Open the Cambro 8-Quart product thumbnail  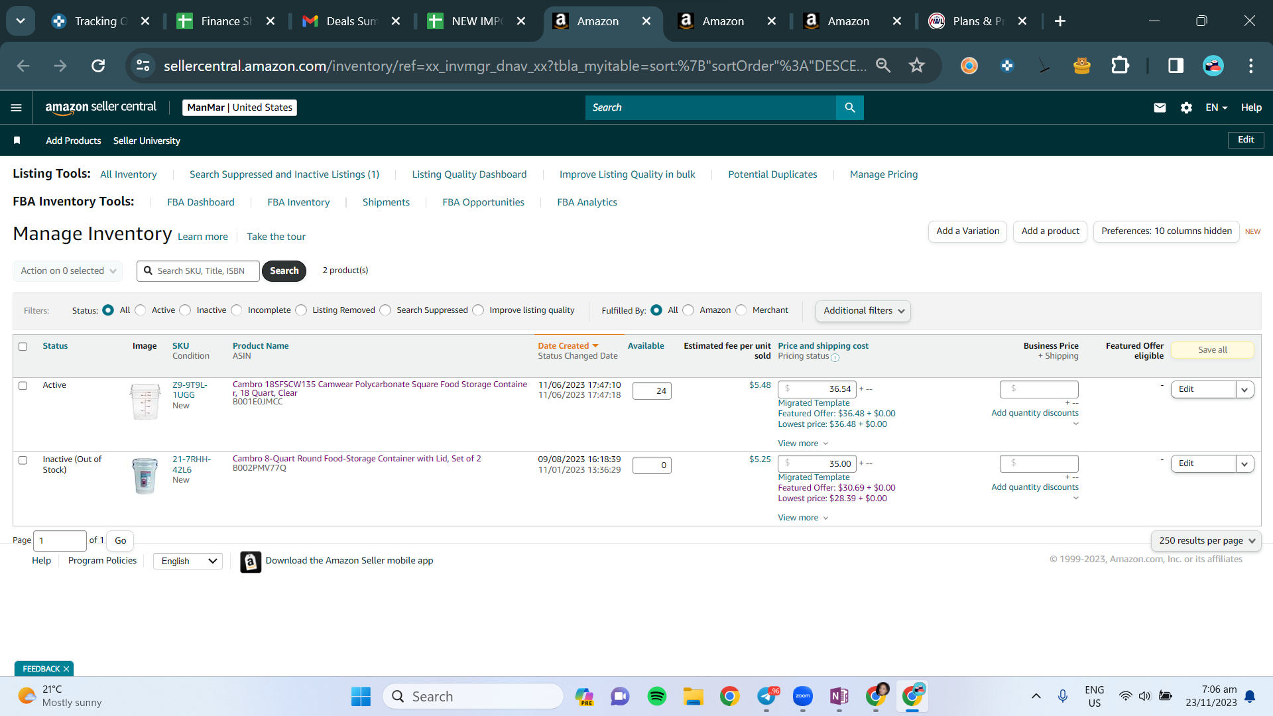pyautogui.click(x=145, y=476)
